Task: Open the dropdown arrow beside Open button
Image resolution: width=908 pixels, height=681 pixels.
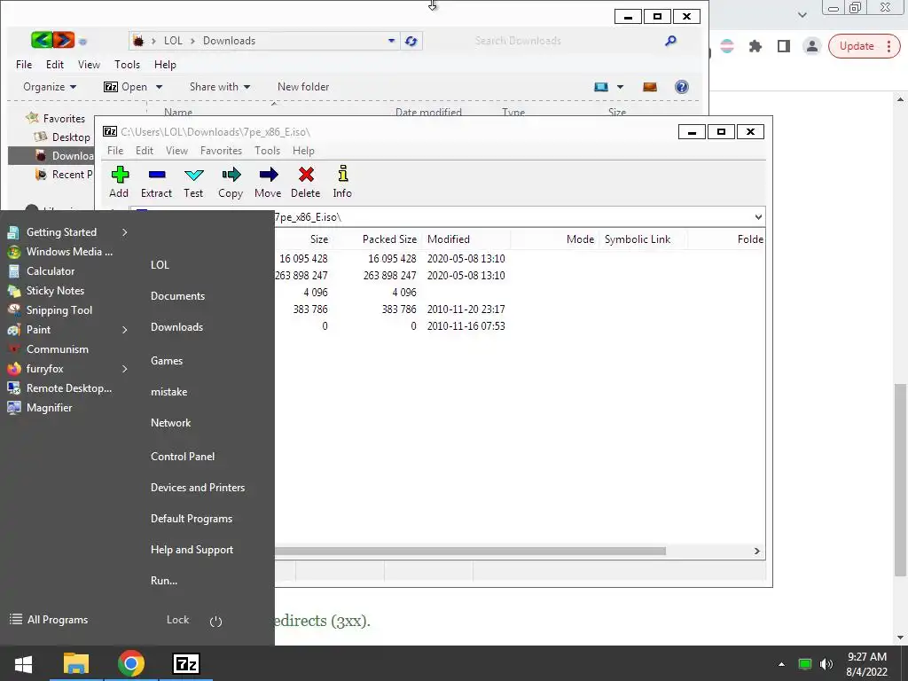Action: 159,87
